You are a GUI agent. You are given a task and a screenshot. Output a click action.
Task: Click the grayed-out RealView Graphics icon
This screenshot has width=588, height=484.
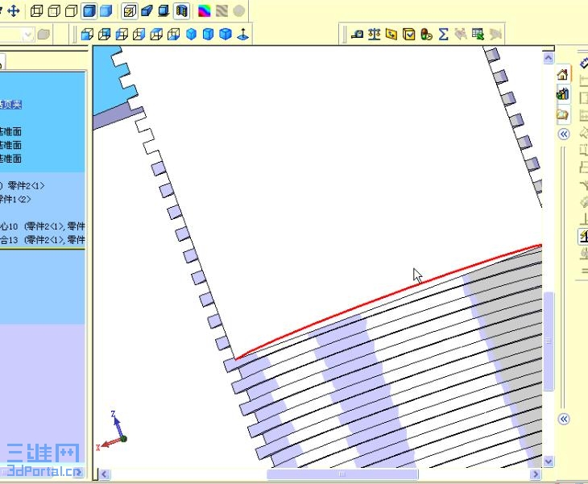[239, 11]
